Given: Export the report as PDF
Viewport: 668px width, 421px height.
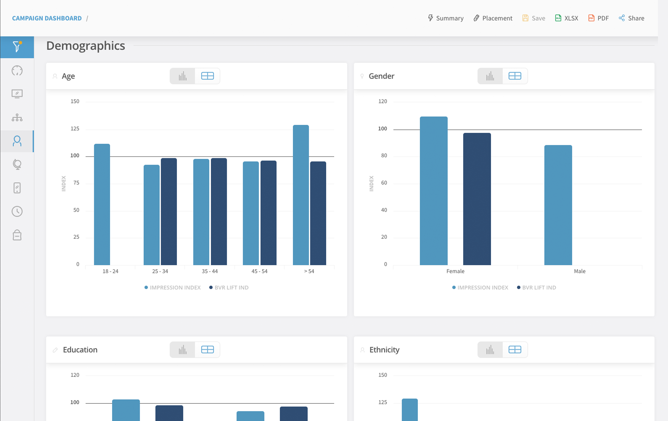Looking at the screenshot, I should tap(598, 18).
